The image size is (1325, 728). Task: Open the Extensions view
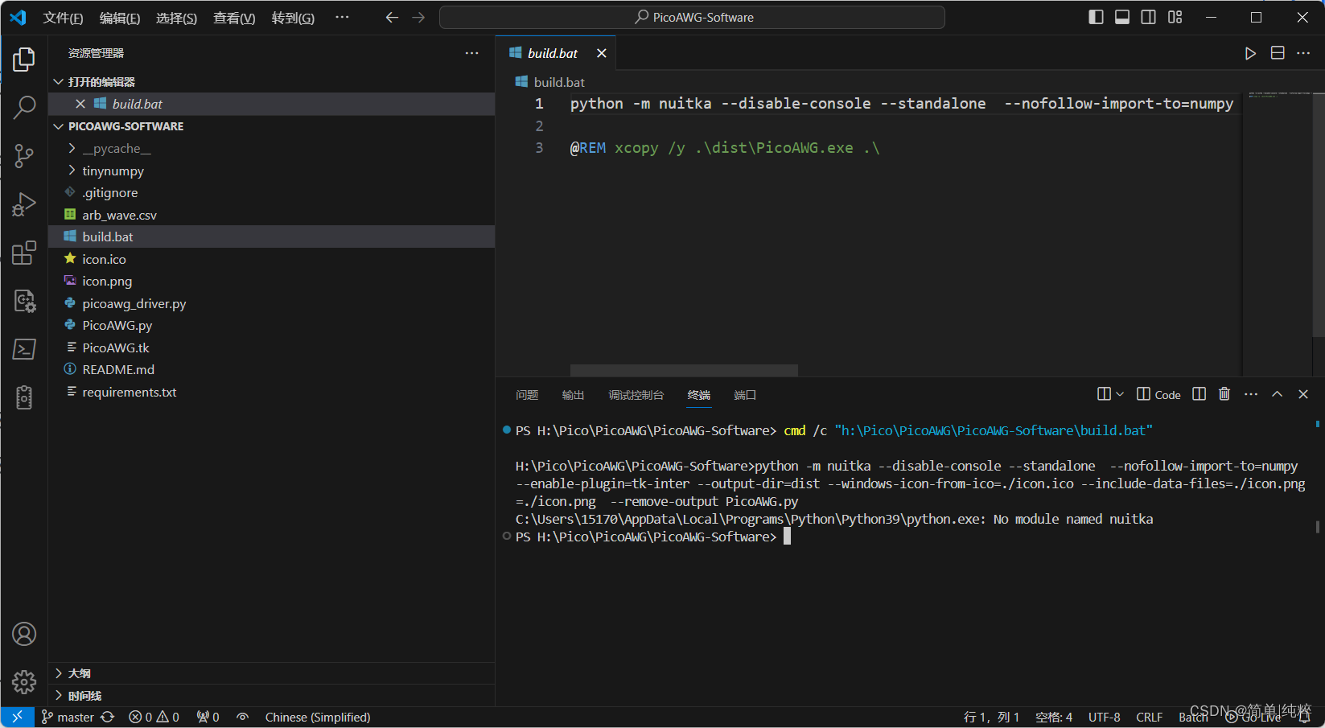click(x=24, y=253)
